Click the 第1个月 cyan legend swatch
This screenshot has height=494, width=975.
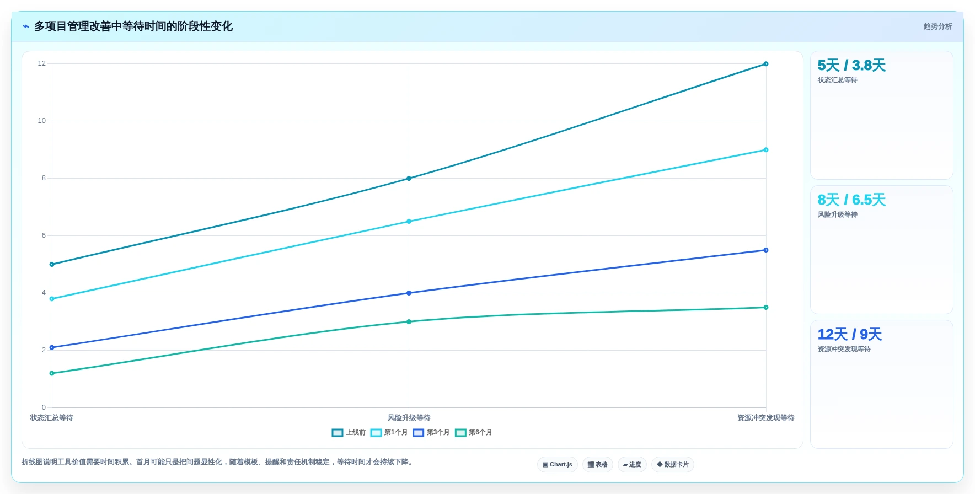click(x=376, y=433)
